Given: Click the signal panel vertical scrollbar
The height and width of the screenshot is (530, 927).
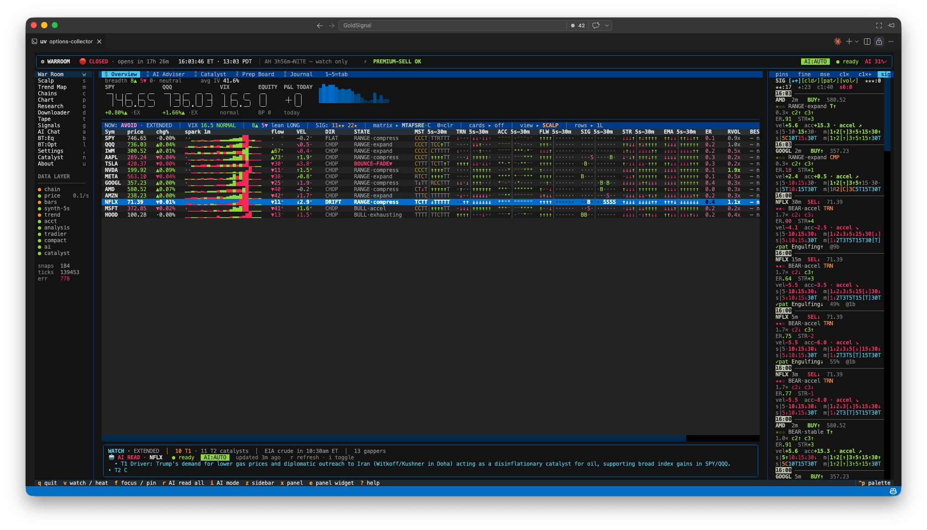Looking at the screenshot, I should click(887, 114).
